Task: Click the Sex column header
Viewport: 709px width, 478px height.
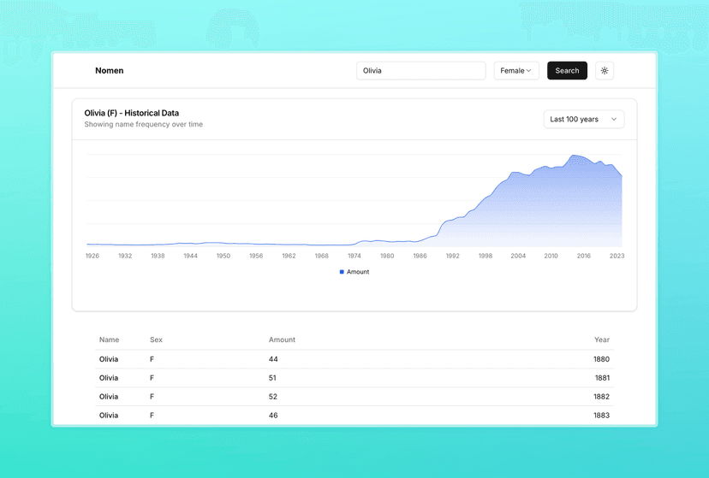Action: (156, 339)
